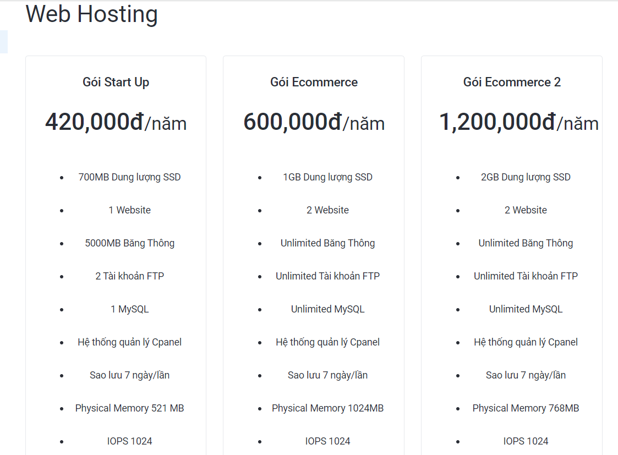The image size is (618, 455).
Task: Click Physical Memory 521 MB item
Action: coord(129,408)
